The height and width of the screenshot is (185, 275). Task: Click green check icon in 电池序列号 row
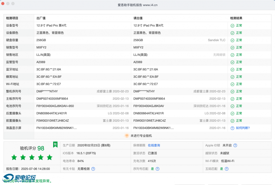(x=232, y=106)
